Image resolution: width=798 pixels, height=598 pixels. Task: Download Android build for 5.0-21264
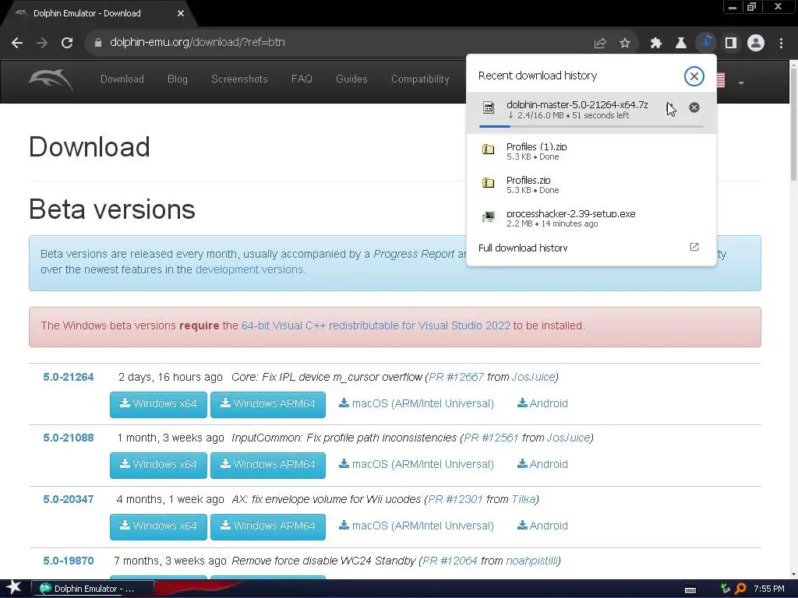pos(542,403)
